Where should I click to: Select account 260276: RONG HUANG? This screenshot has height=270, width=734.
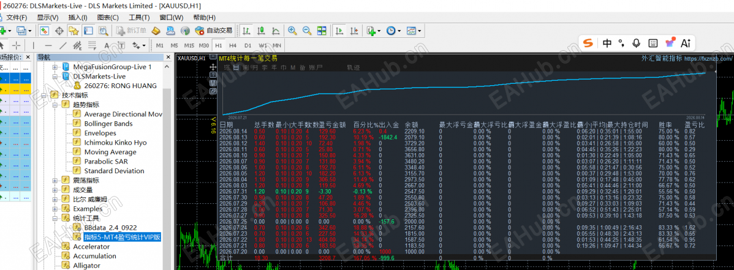(120, 86)
